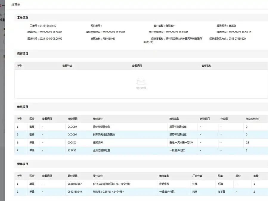This screenshot has height=201, width=268.
Task: Click the 套餐名称 column header
Action: point(207,66)
